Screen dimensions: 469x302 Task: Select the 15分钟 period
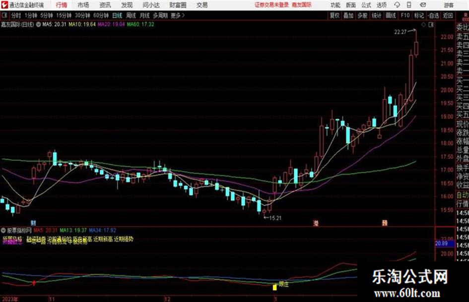click(x=64, y=15)
